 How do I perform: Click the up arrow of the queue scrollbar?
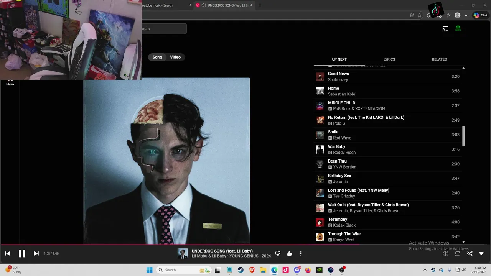click(463, 68)
